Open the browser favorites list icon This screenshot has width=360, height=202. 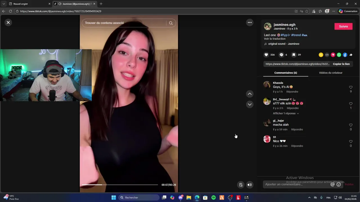(x=320, y=11)
